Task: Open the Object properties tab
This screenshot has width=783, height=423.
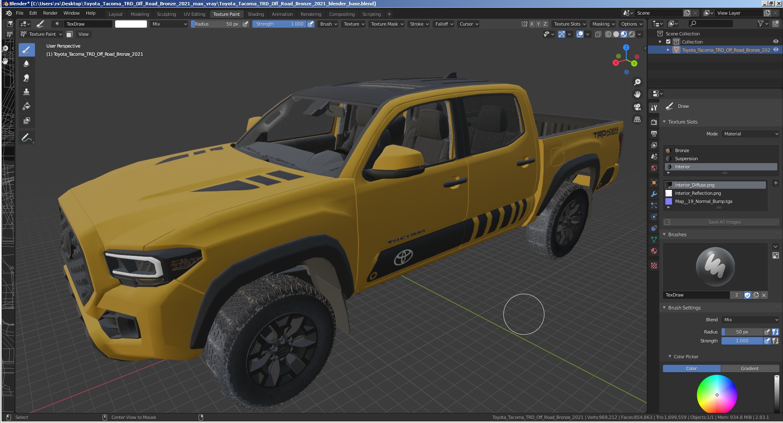Action: [x=654, y=183]
